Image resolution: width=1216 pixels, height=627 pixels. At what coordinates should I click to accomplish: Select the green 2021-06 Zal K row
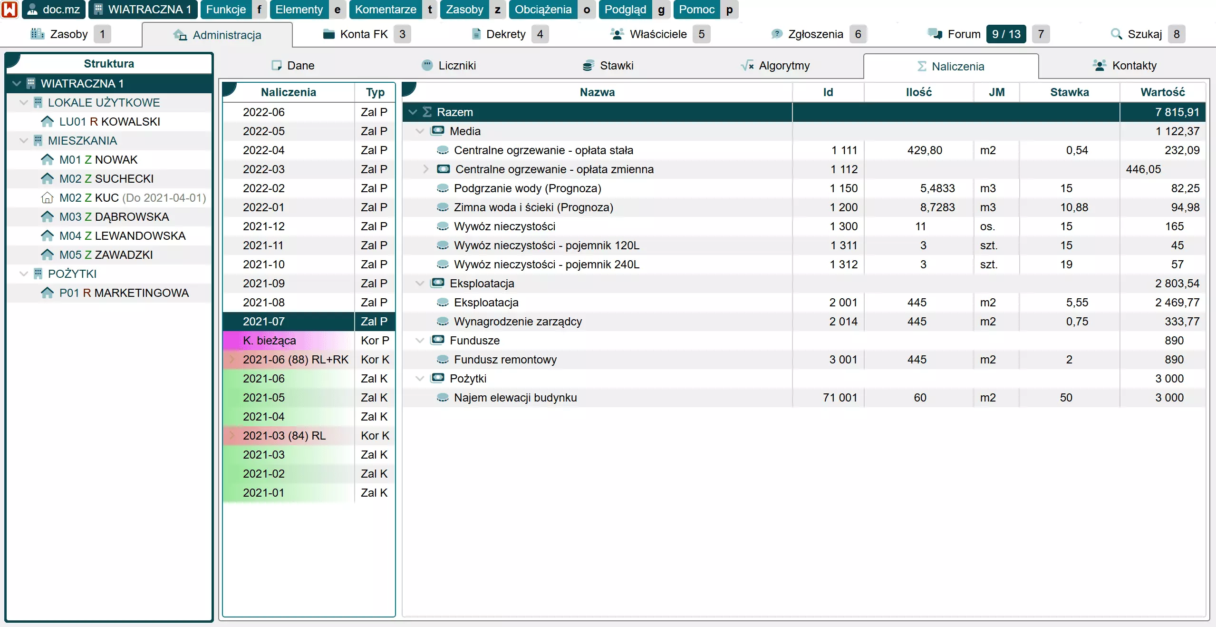pyautogui.click(x=309, y=379)
